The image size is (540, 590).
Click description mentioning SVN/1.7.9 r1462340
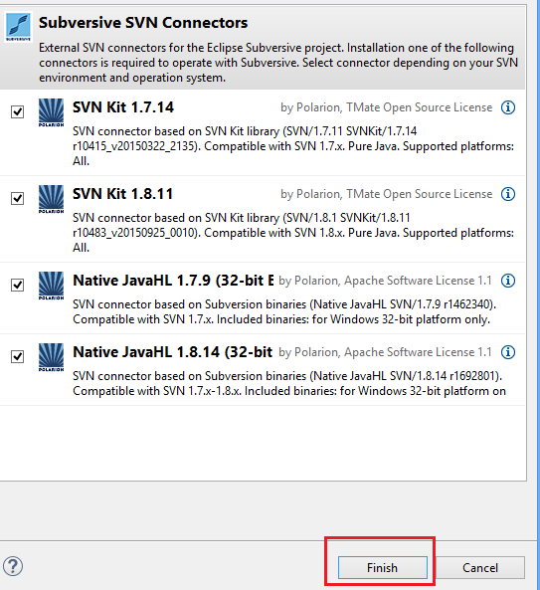pyautogui.click(x=284, y=311)
